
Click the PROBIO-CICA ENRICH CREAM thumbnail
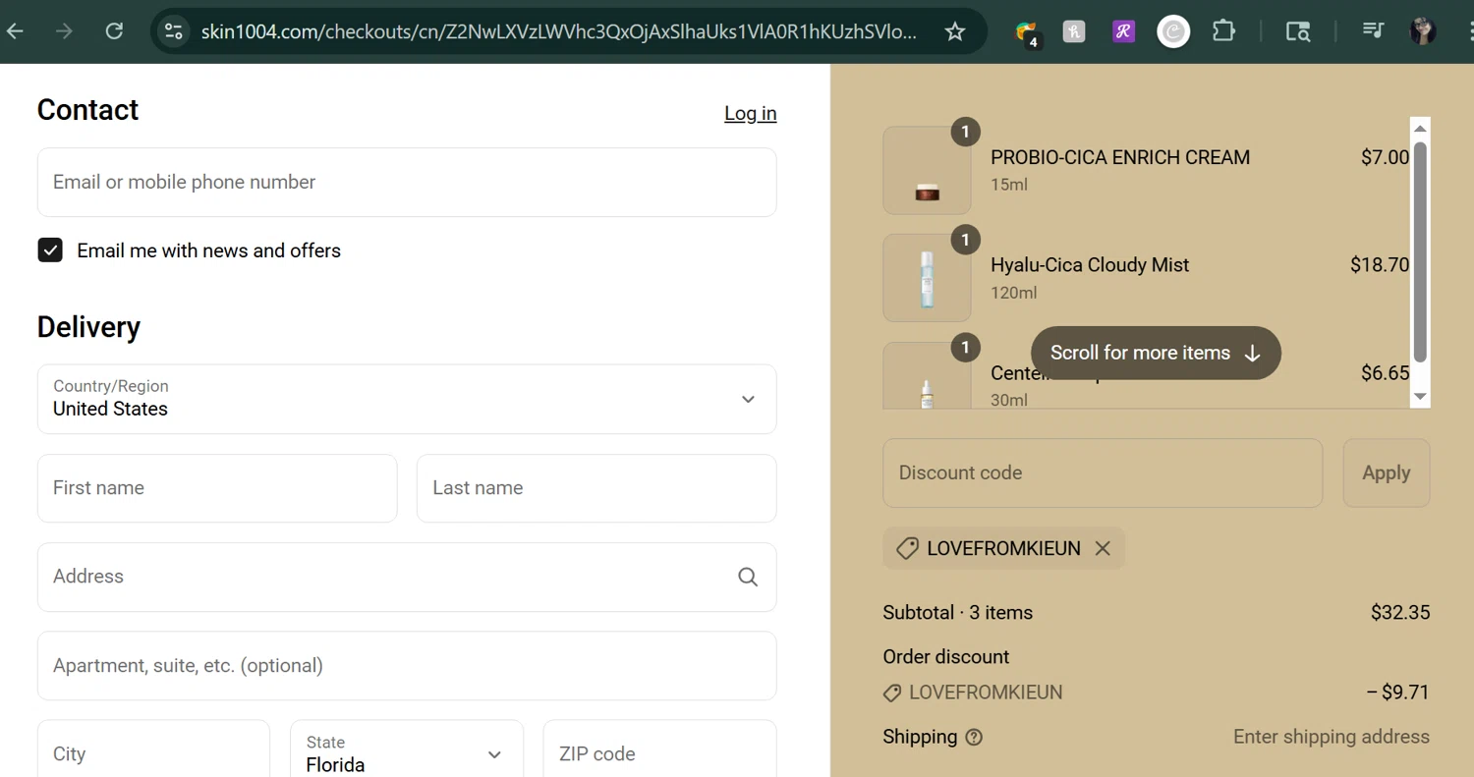point(927,170)
